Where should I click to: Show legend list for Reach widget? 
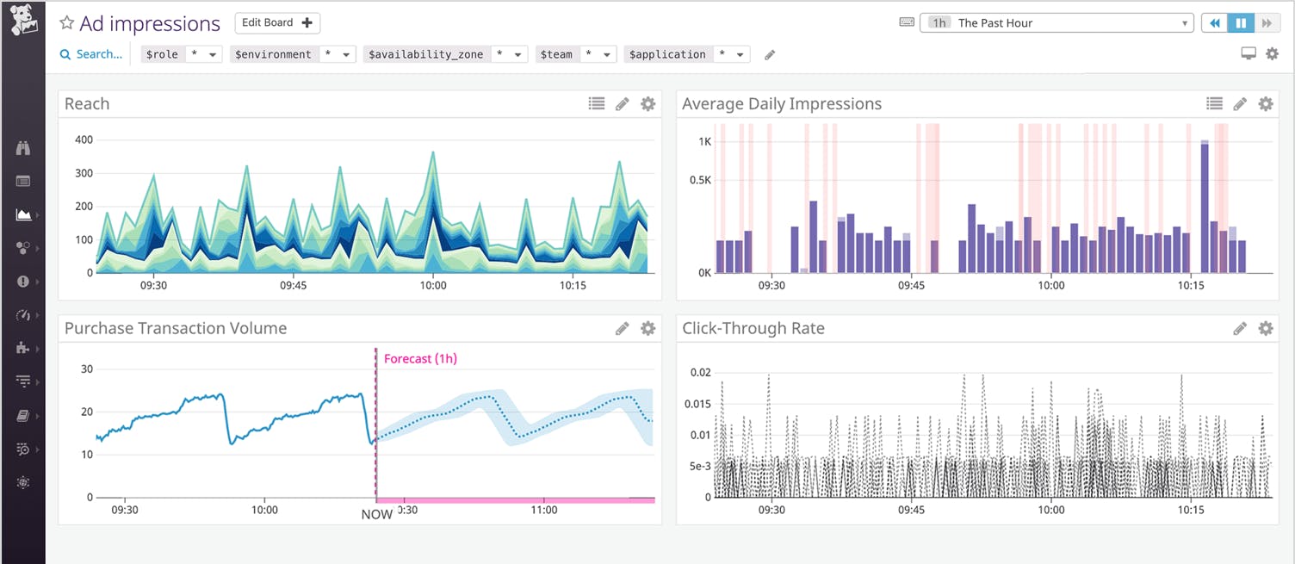tap(596, 104)
